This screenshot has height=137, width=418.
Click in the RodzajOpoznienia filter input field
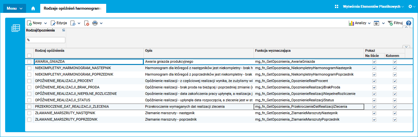[45, 40]
